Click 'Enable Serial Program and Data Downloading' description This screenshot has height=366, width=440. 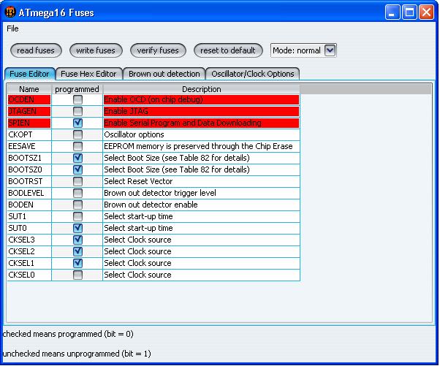tap(202, 123)
